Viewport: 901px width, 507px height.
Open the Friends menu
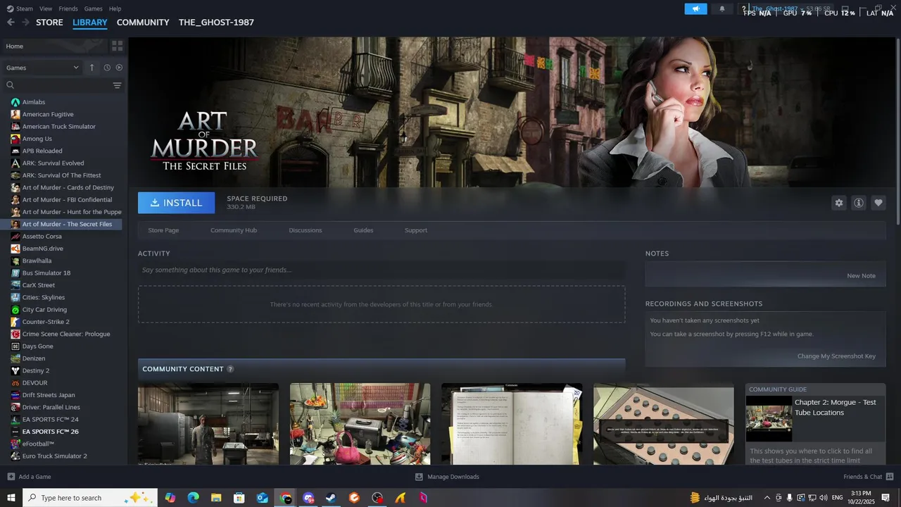pos(68,8)
